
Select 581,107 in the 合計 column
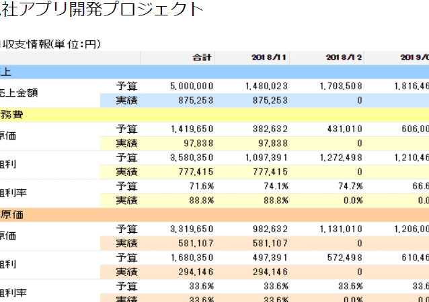coord(196,244)
